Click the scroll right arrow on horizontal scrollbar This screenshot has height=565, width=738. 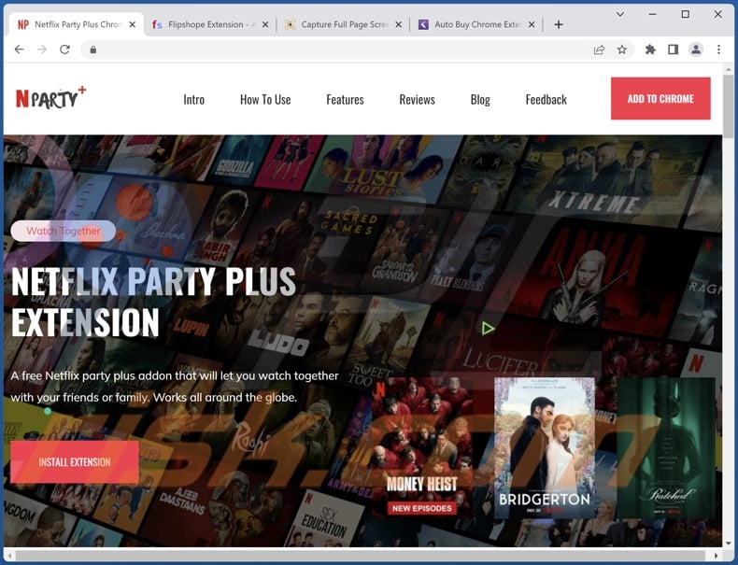[717, 556]
